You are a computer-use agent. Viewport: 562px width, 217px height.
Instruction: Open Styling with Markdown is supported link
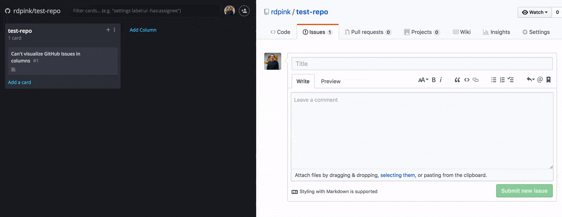click(x=334, y=191)
